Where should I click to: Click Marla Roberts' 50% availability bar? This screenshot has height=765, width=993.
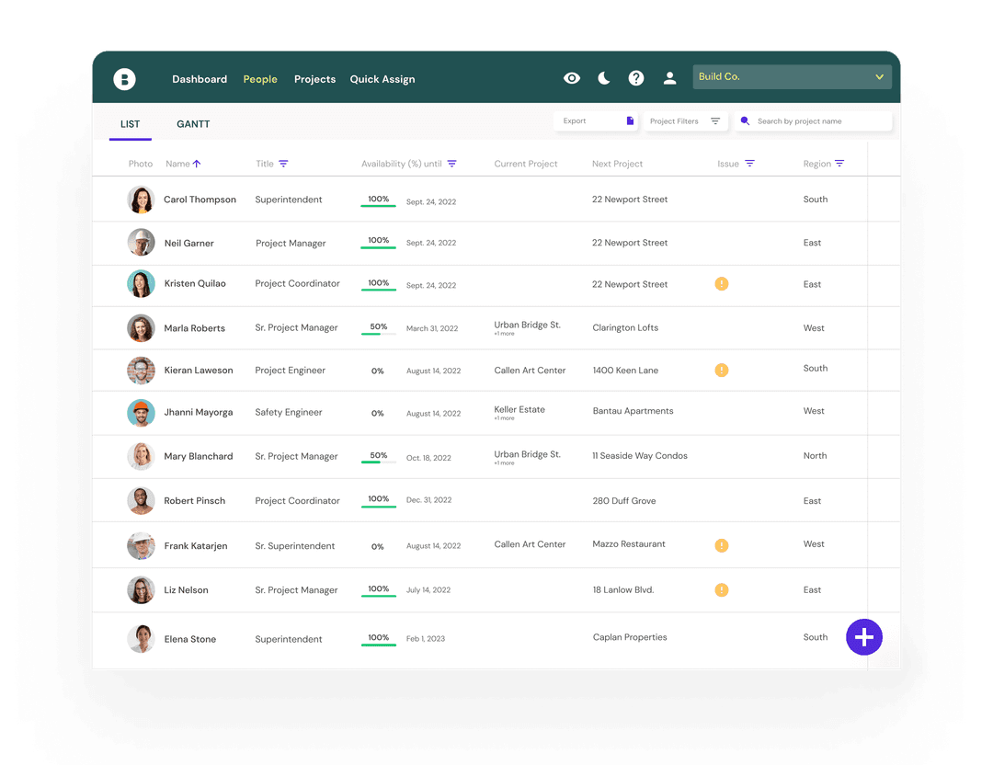pyautogui.click(x=378, y=334)
